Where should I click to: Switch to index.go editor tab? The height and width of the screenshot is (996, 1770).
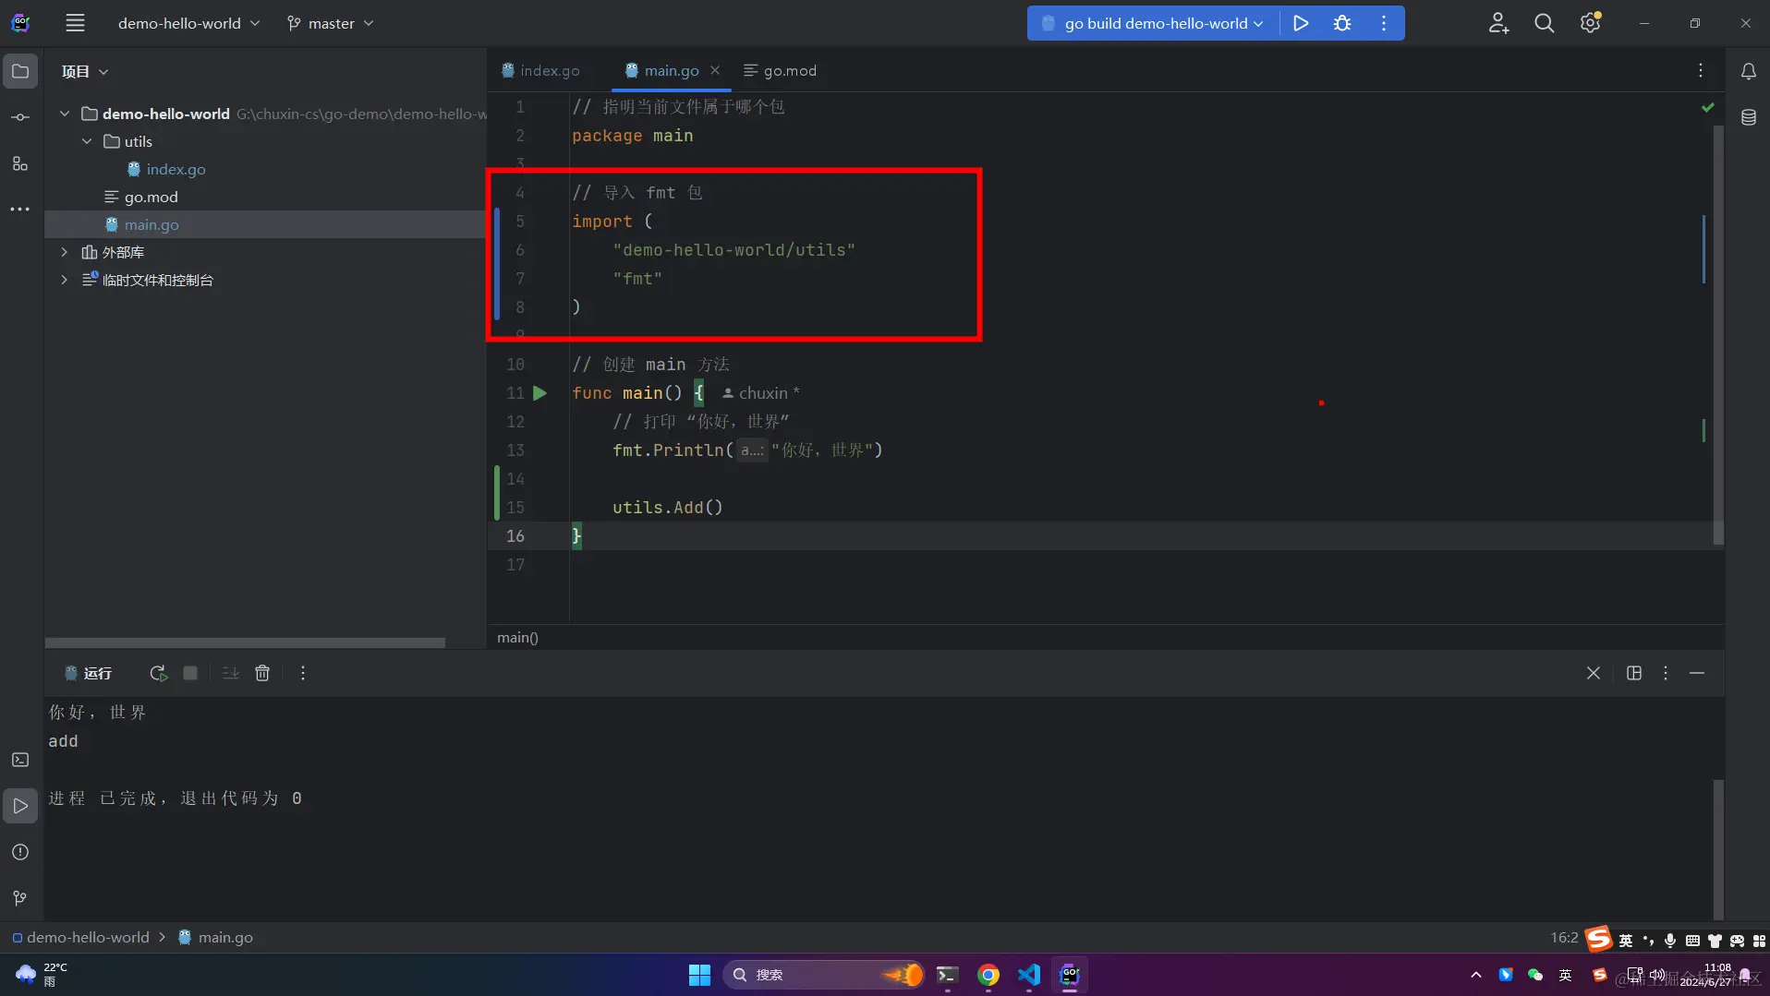coord(540,70)
